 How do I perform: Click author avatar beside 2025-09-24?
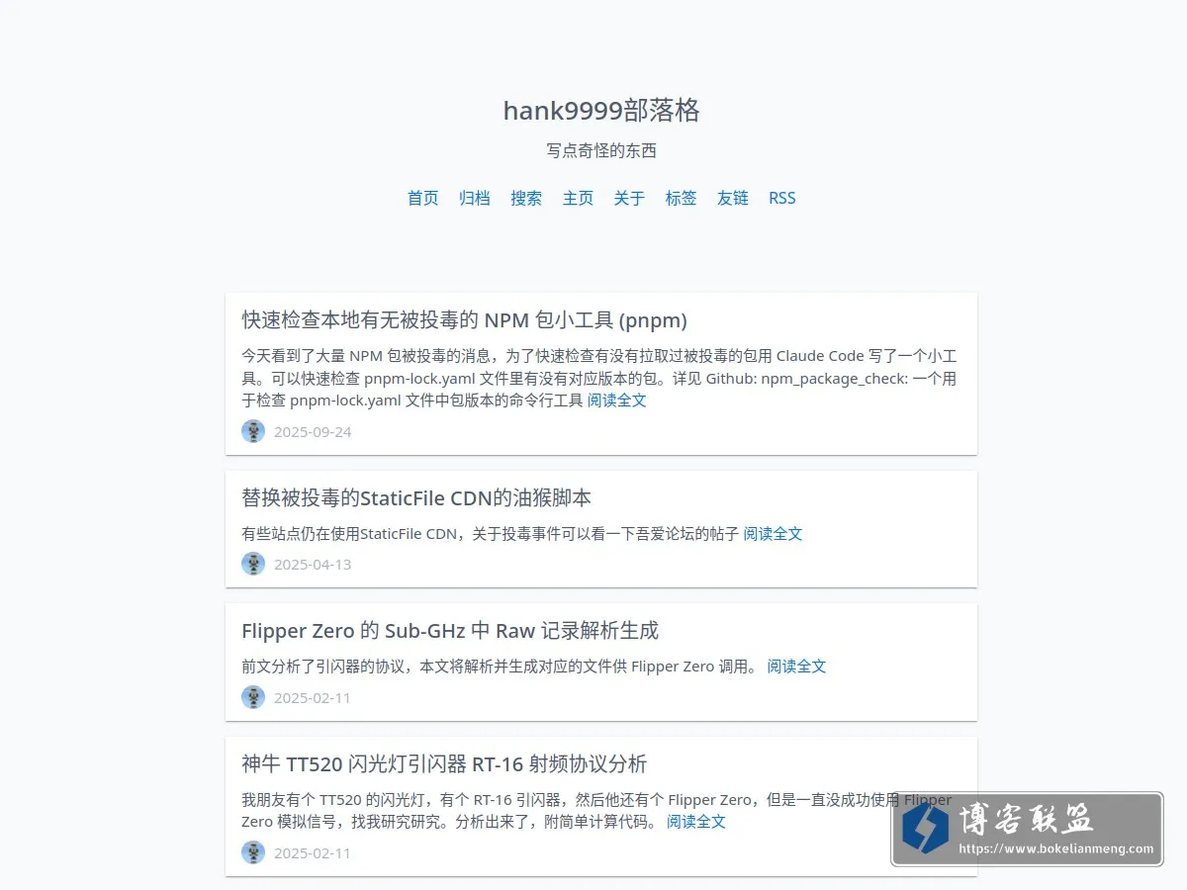(x=253, y=431)
